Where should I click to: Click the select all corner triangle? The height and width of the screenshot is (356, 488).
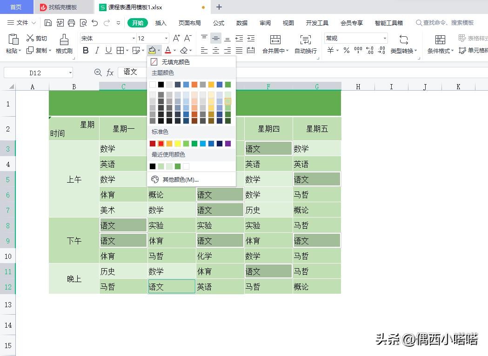pyautogui.click(x=12, y=86)
